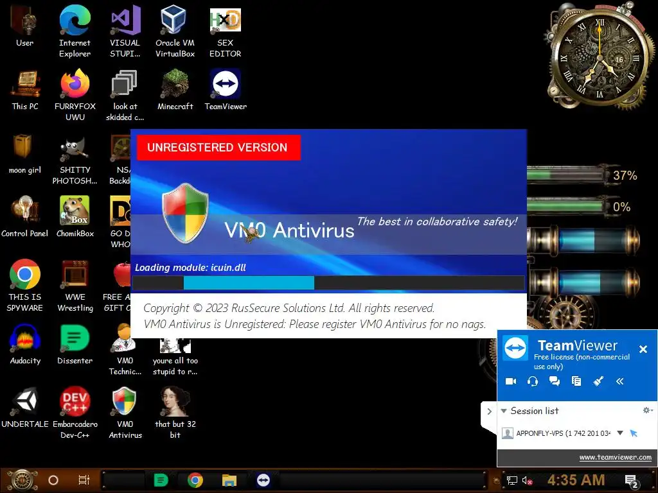Image resolution: width=658 pixels, height=493 pixels.
Task: Open 'look at skidded c...' desktop icon
Action: (125, 95)
